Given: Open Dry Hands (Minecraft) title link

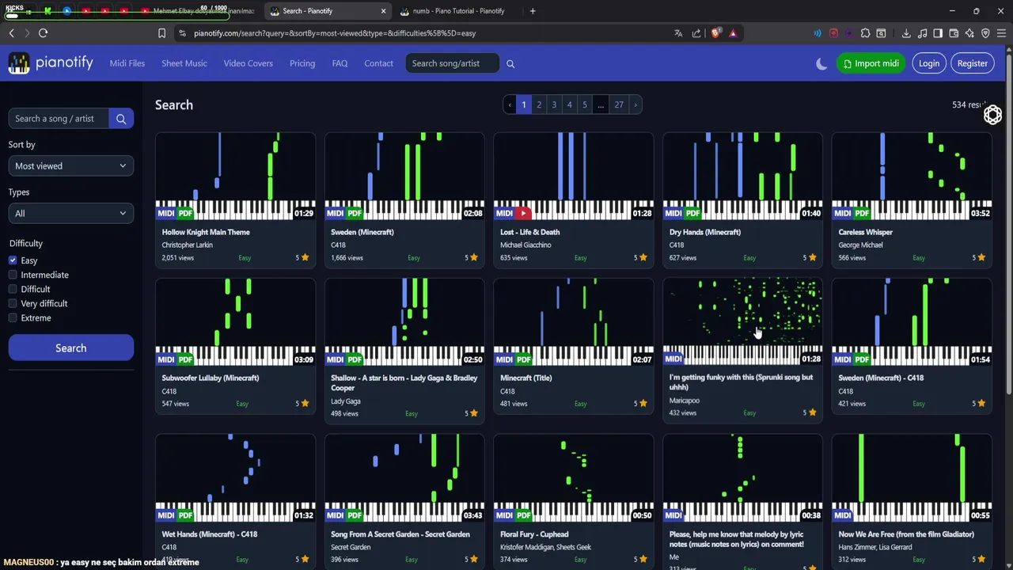Looking at the screenshot, I should click(705, 232).
